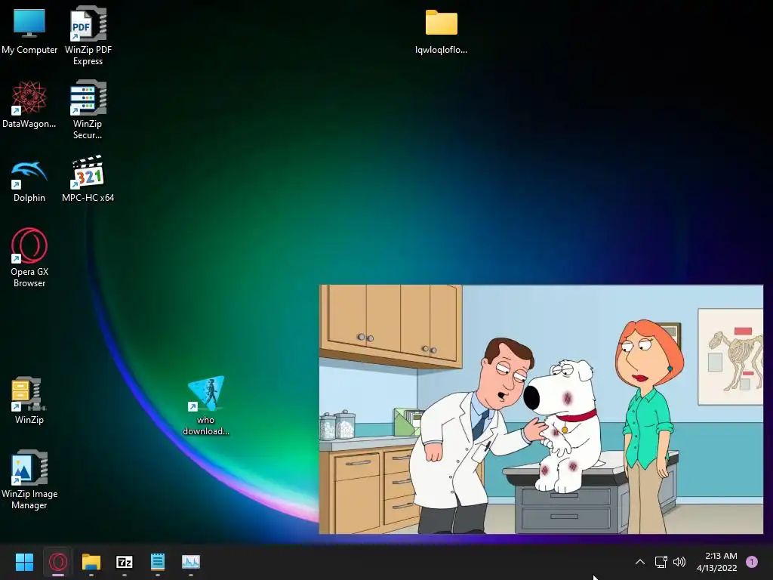Open the My Computer desktop icon
This screenshot has width=773, height=580.
[x=29, y=30]
